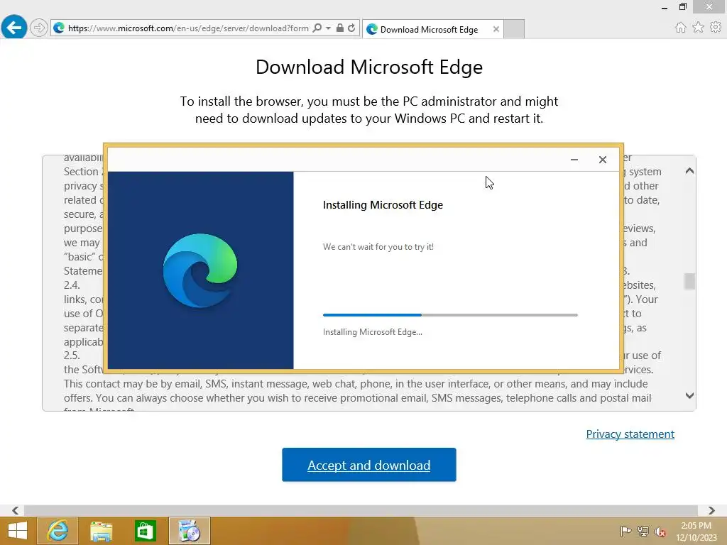Click the page horizontal scrollbar track
The width and height of the screenshot is (727, 545).
pyautogui.click(x=361, y=510)
